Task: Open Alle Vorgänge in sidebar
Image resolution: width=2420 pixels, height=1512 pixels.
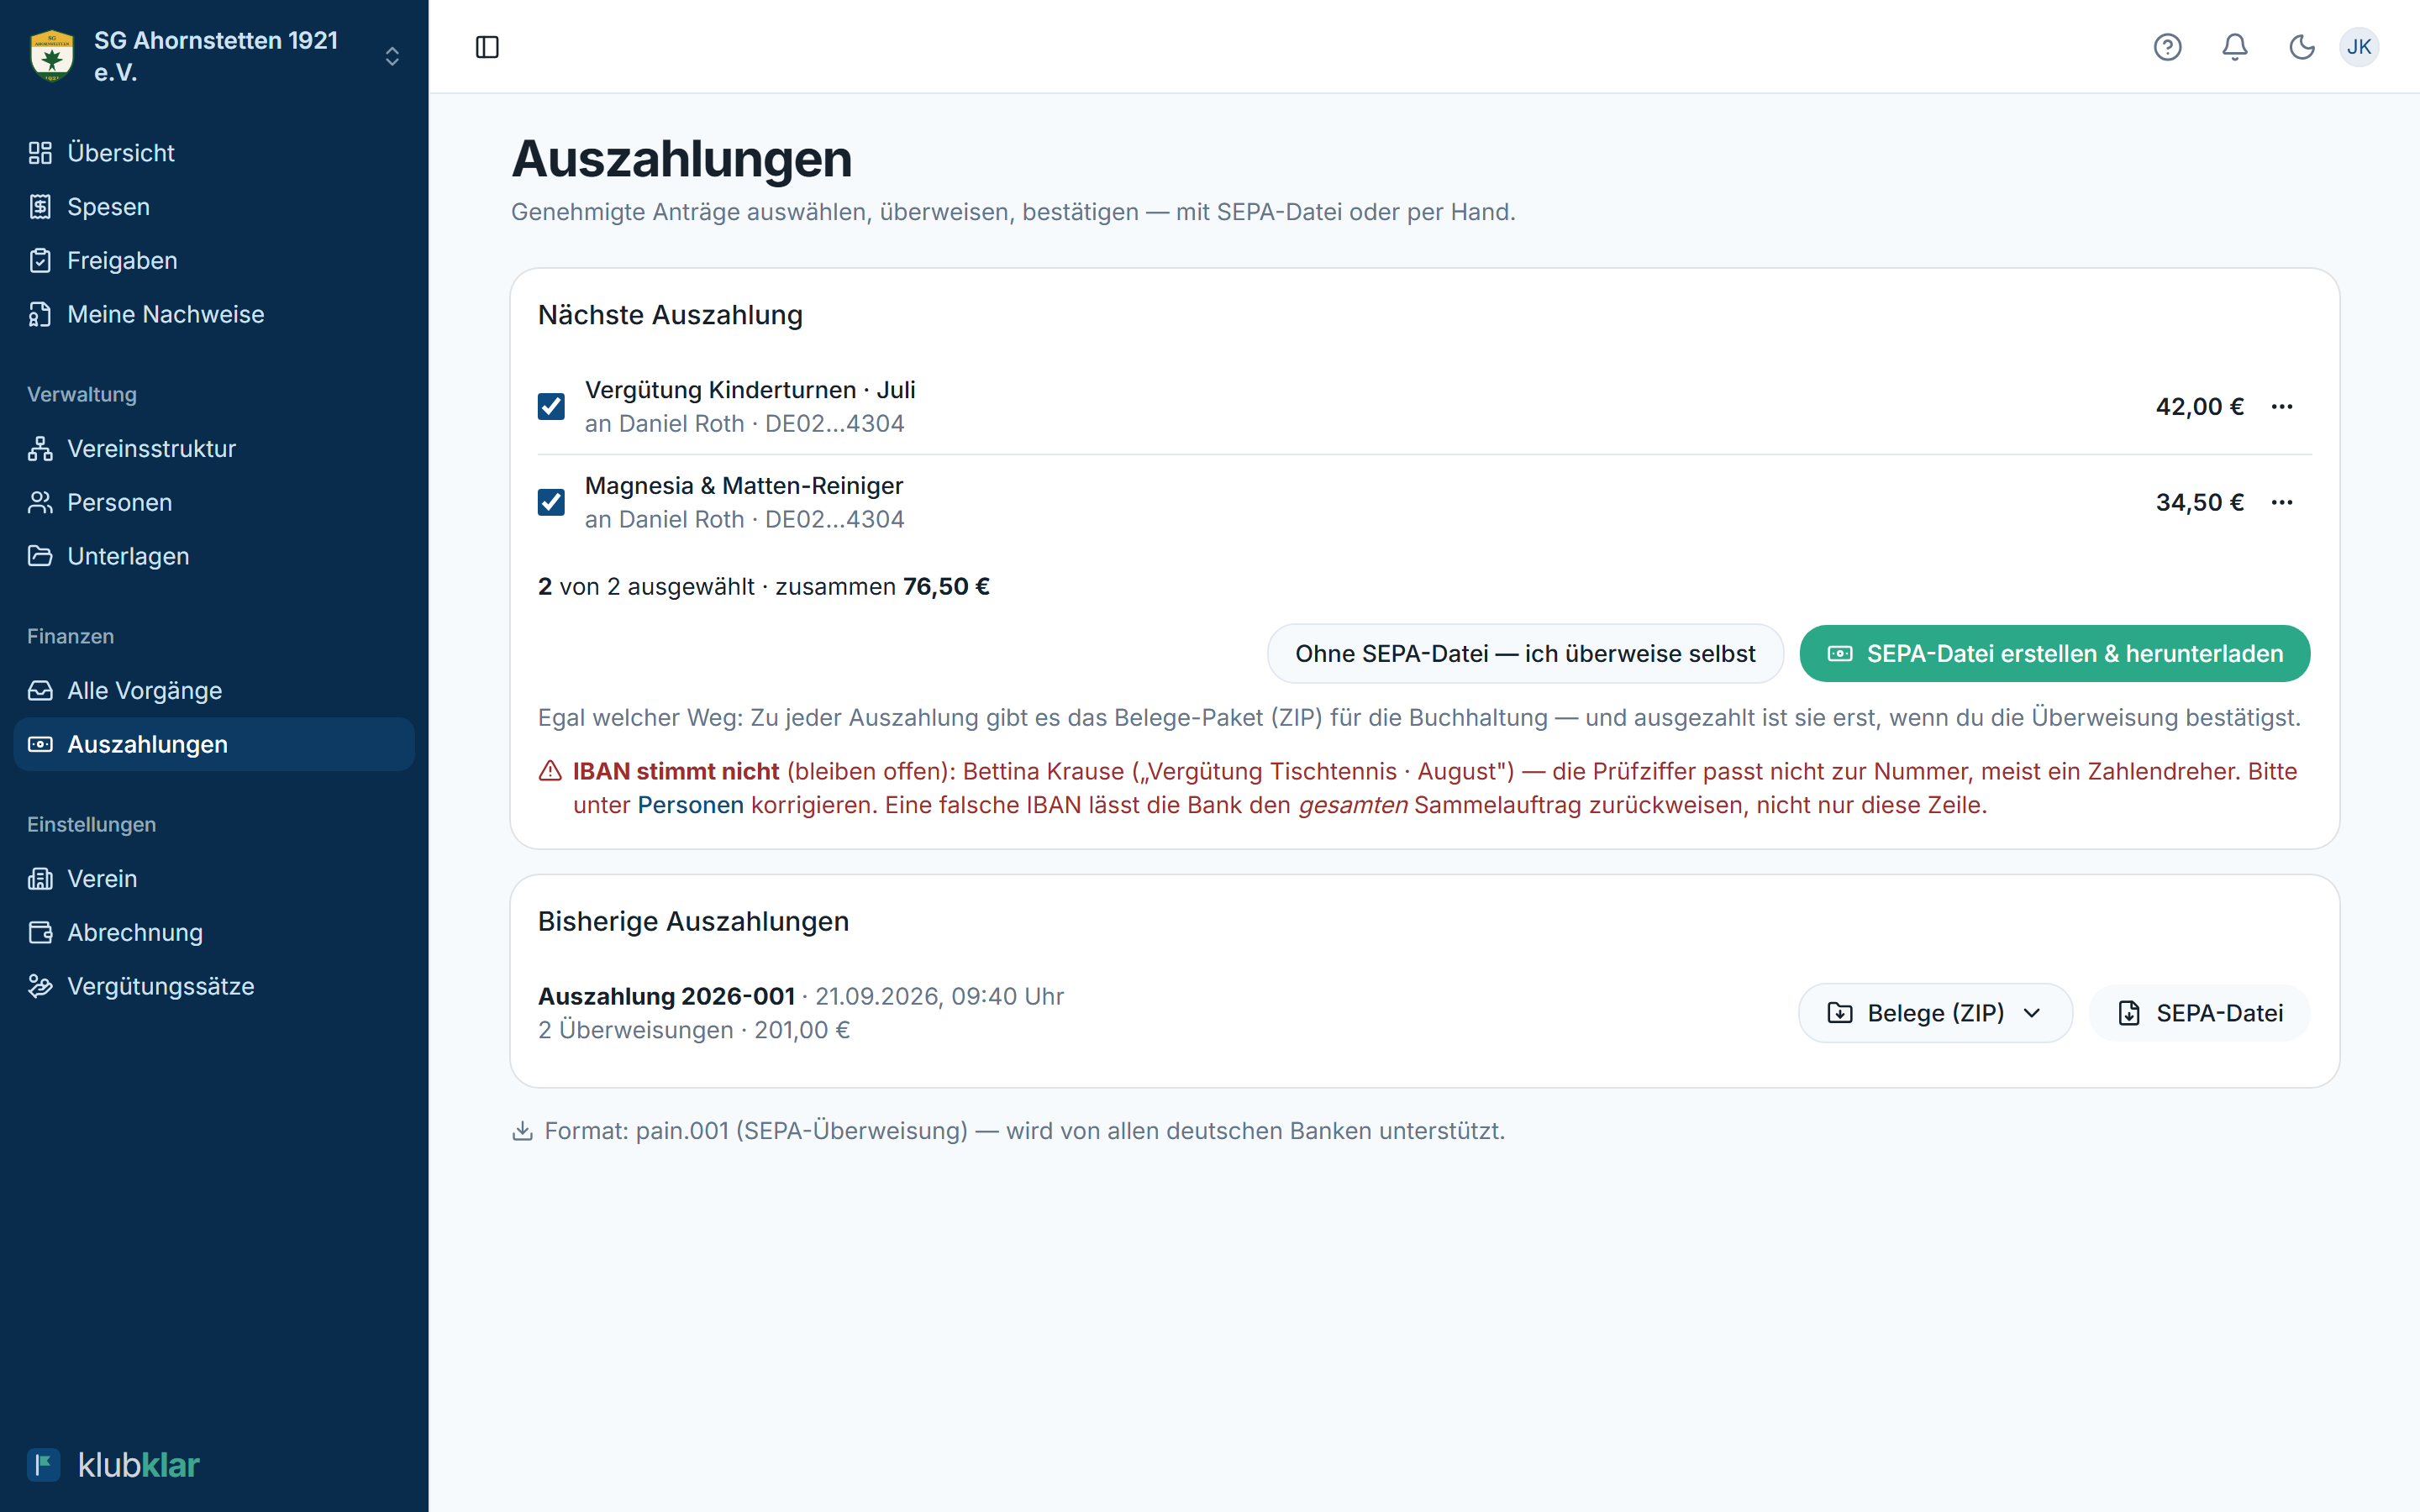Action: click(214, 690)
